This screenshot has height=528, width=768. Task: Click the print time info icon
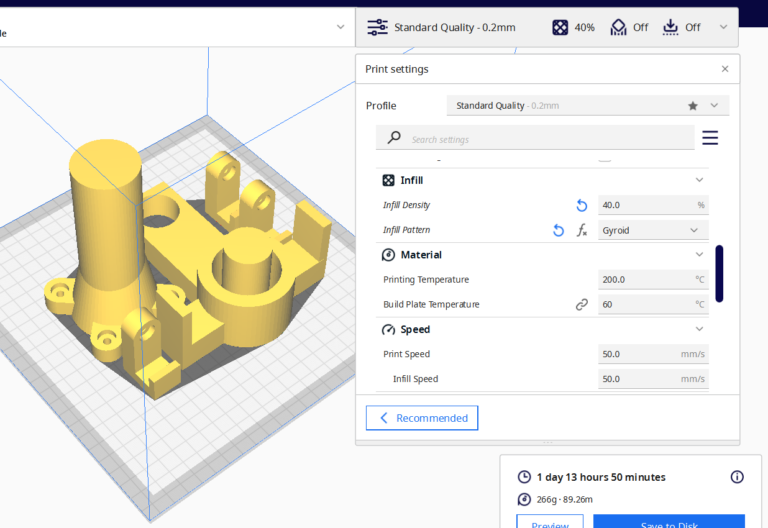[737, 477]
